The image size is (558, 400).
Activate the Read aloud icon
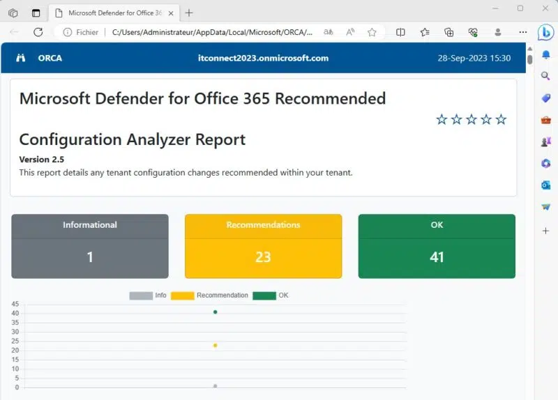pyautogui.click(x=350, y=32)
